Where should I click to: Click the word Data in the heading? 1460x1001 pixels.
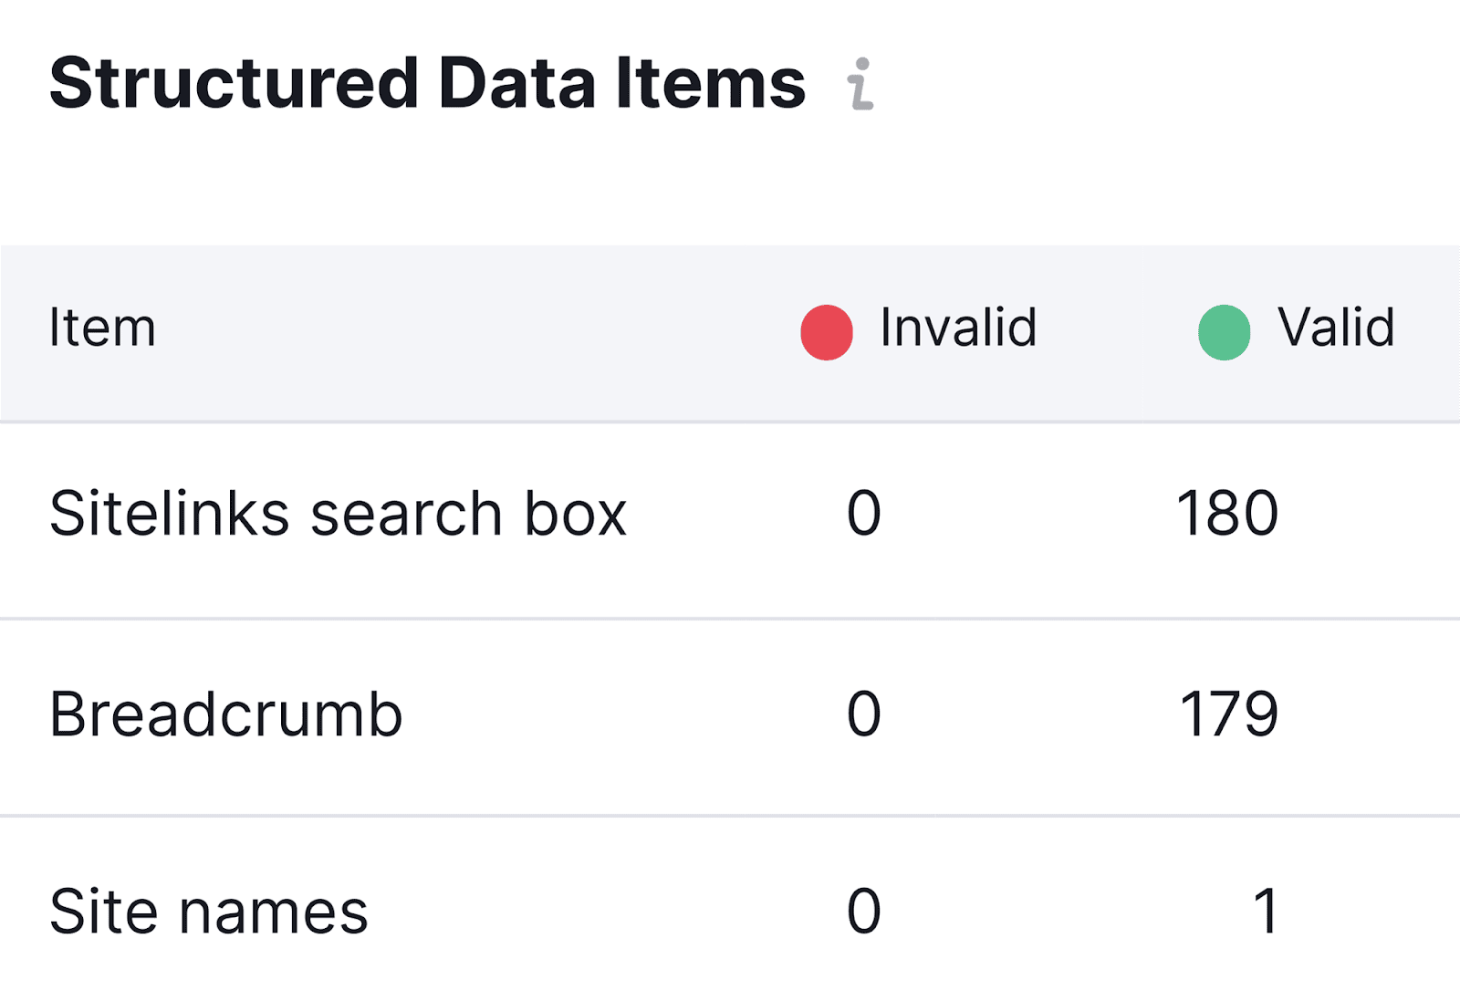click(516, 84)
